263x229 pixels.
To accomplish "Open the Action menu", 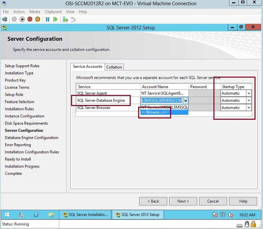I will point(19,12).
